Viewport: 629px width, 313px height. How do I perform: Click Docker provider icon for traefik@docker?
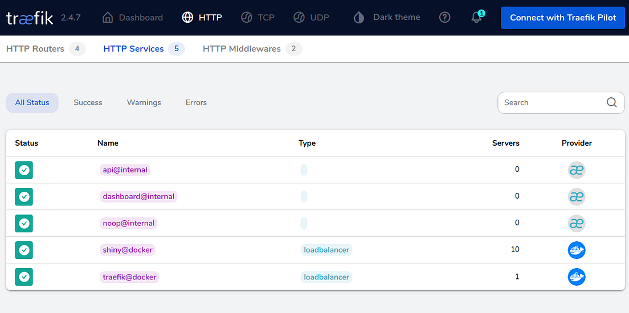pos(577,277)
